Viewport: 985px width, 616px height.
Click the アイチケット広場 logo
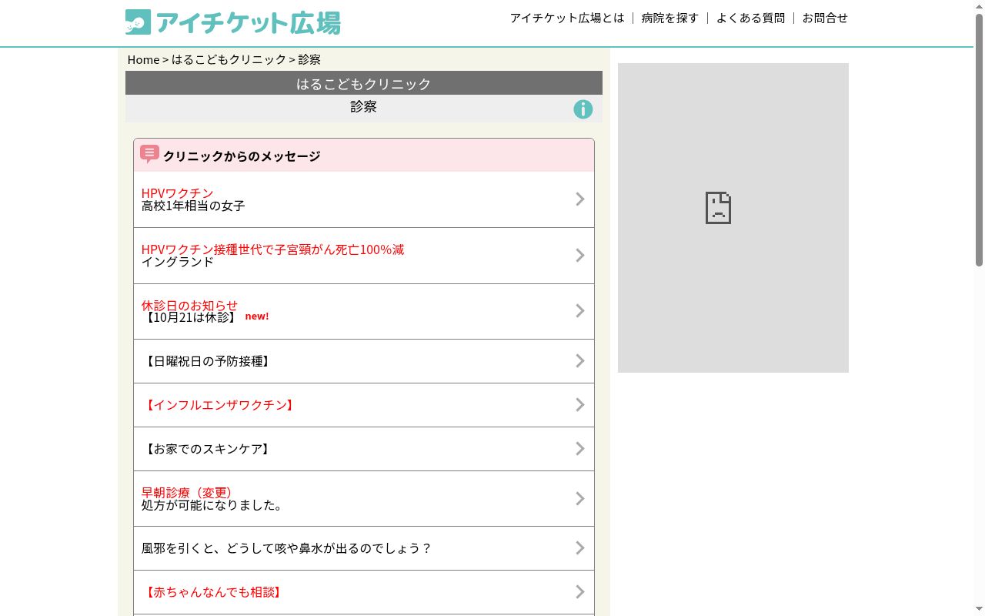(x=232, y=22)
